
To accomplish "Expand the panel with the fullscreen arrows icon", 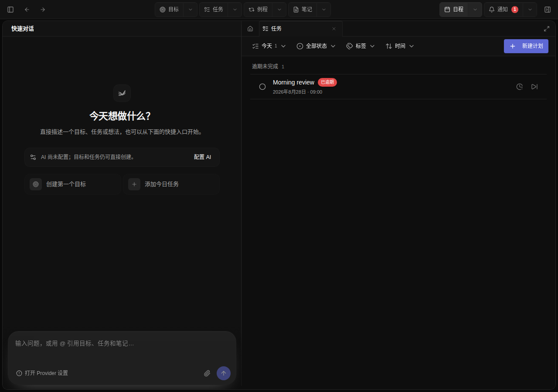I will pyautogui.click(x=547, y=29).
